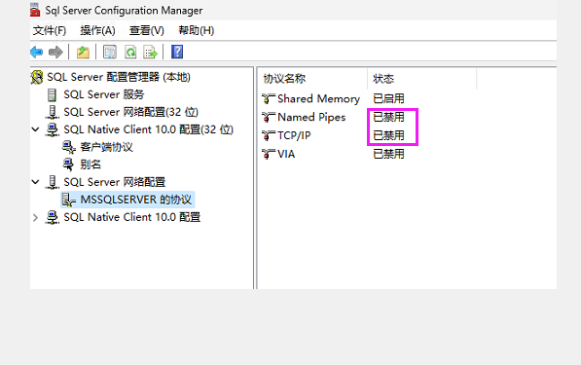Open the 文件(F) menu
Screen dimensions: 581x365
pos(50,30)
